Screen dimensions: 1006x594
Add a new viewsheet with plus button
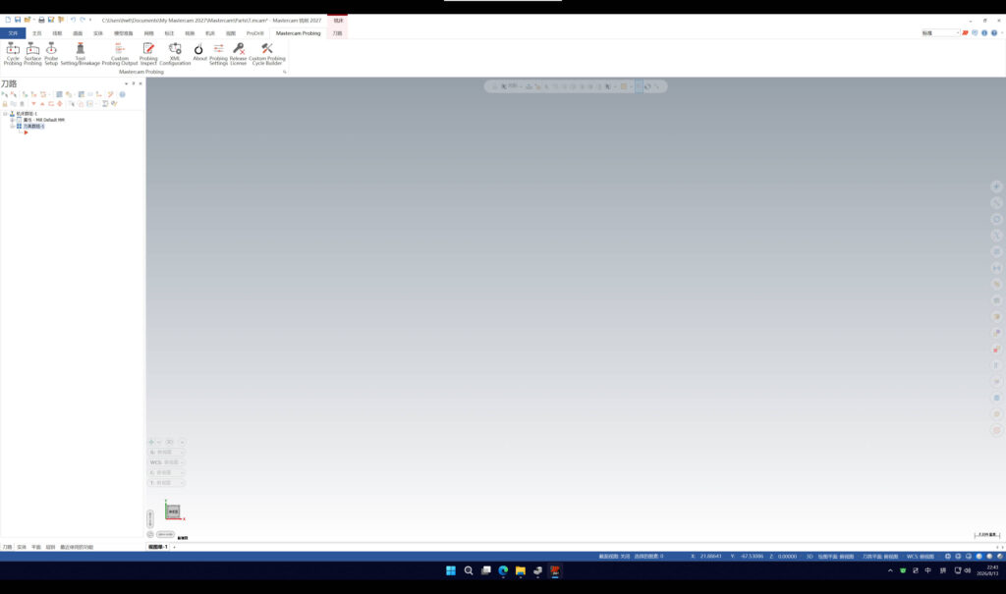click(175, 547)
